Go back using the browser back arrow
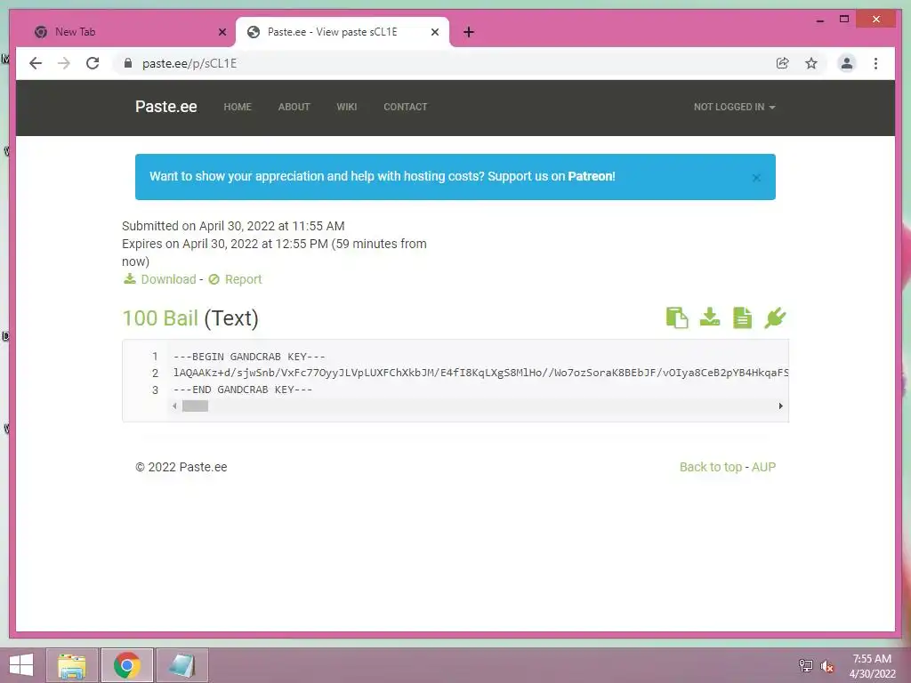 tap(36, 63)
